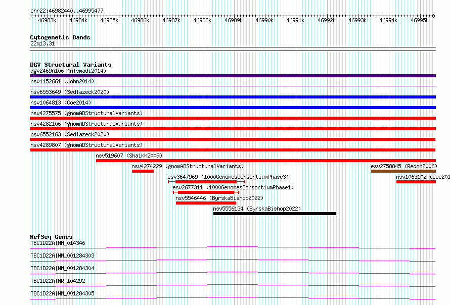Click the dgv2469n106 (Alsmadi2014) variant label
450x305 pixels.
coord(68,71)
